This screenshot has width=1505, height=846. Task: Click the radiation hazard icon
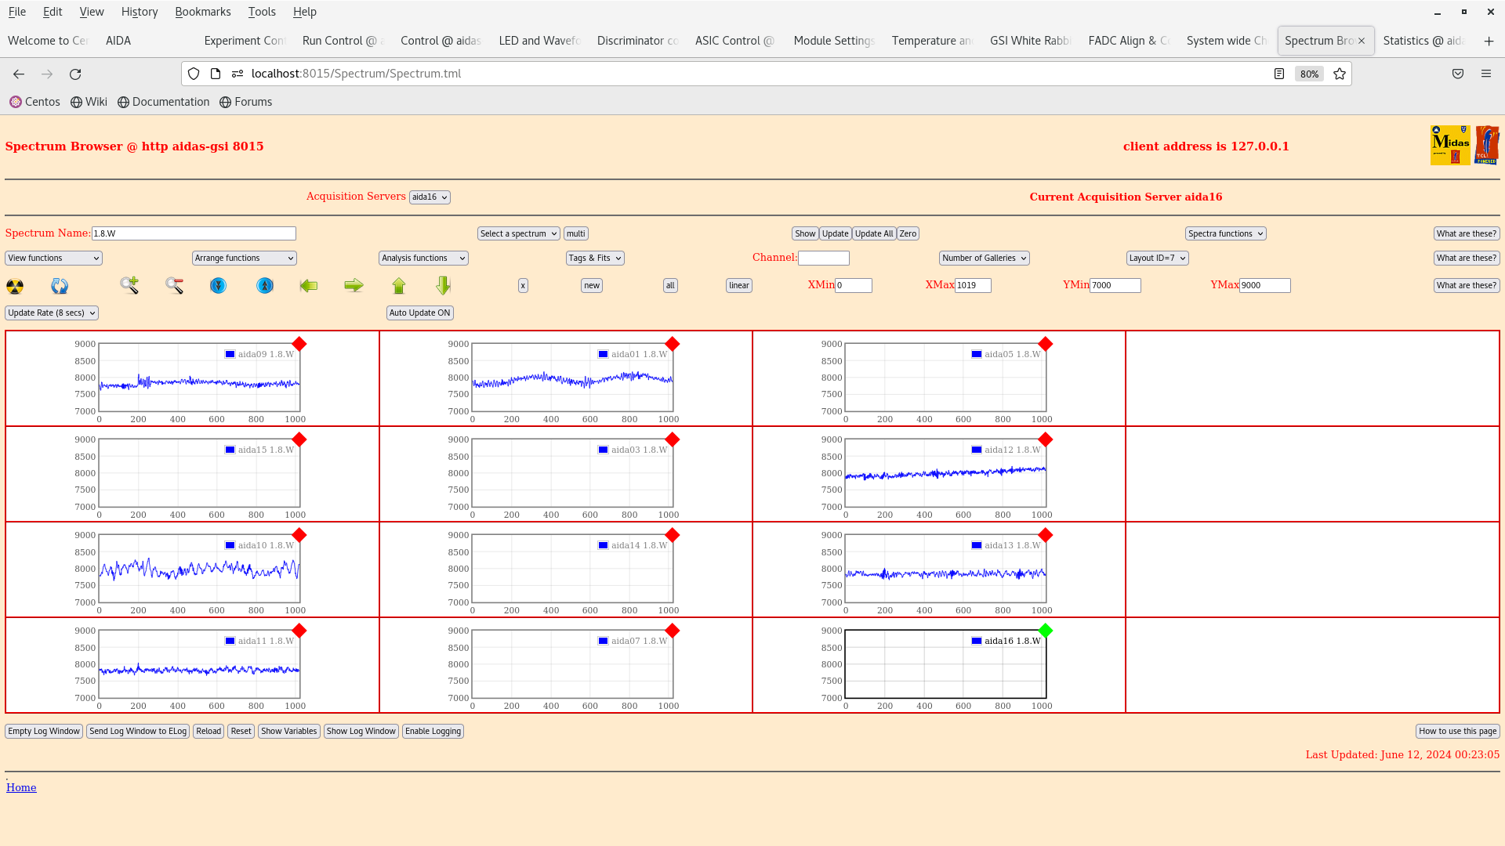pos(15,286)
